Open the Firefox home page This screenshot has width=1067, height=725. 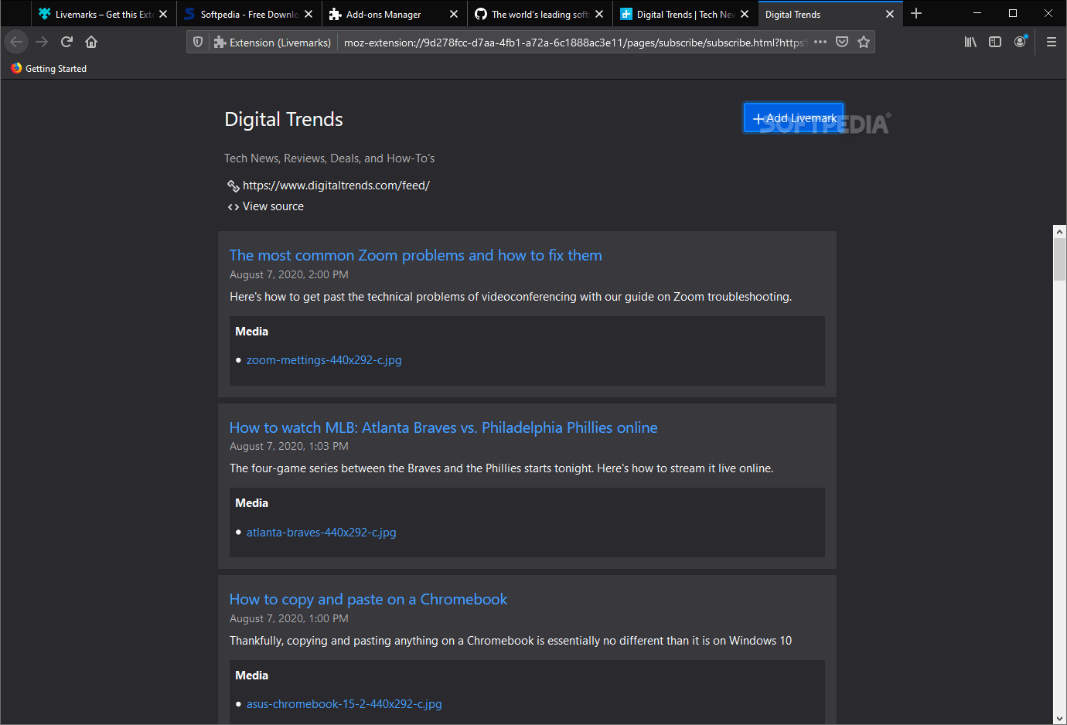[91, 42]
